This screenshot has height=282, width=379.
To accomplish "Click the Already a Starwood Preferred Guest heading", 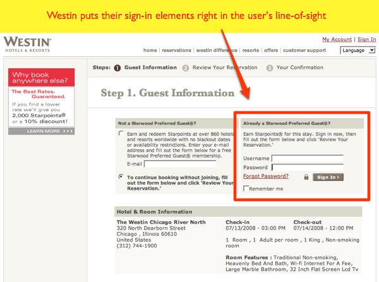I will [x=287, y=123].
